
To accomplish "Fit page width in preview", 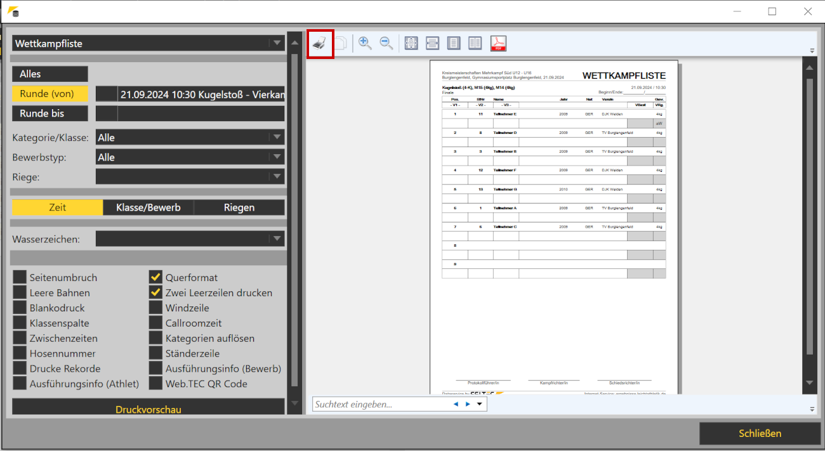I will (x=432, y=43).
